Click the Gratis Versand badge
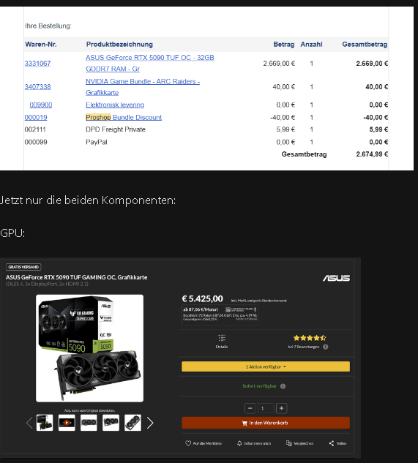The image size is (418, 463). 23,267
